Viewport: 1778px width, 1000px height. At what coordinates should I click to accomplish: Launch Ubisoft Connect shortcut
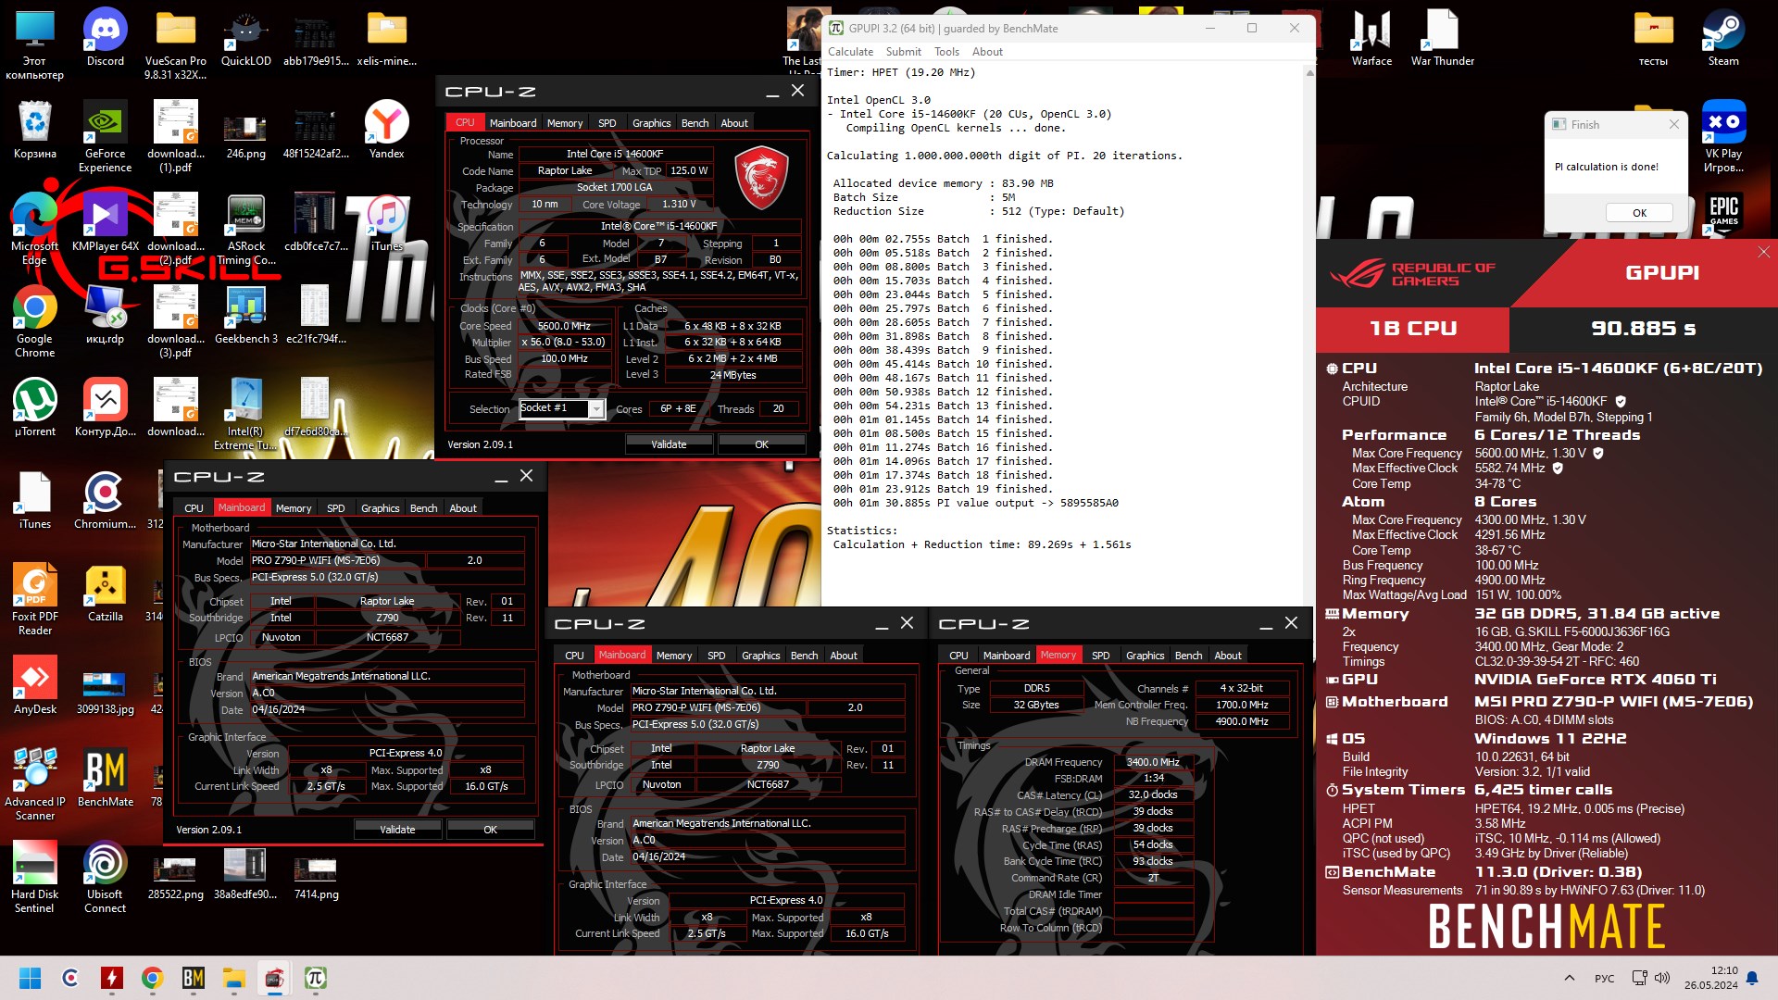pyautogui.click(x=105, y=877)
